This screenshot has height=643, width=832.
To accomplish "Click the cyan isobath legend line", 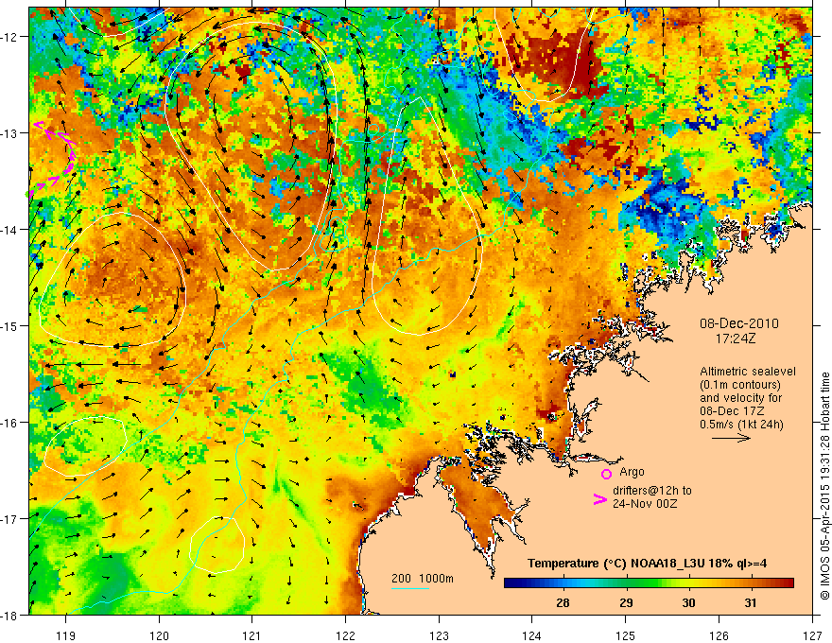I will pos(409,588).
